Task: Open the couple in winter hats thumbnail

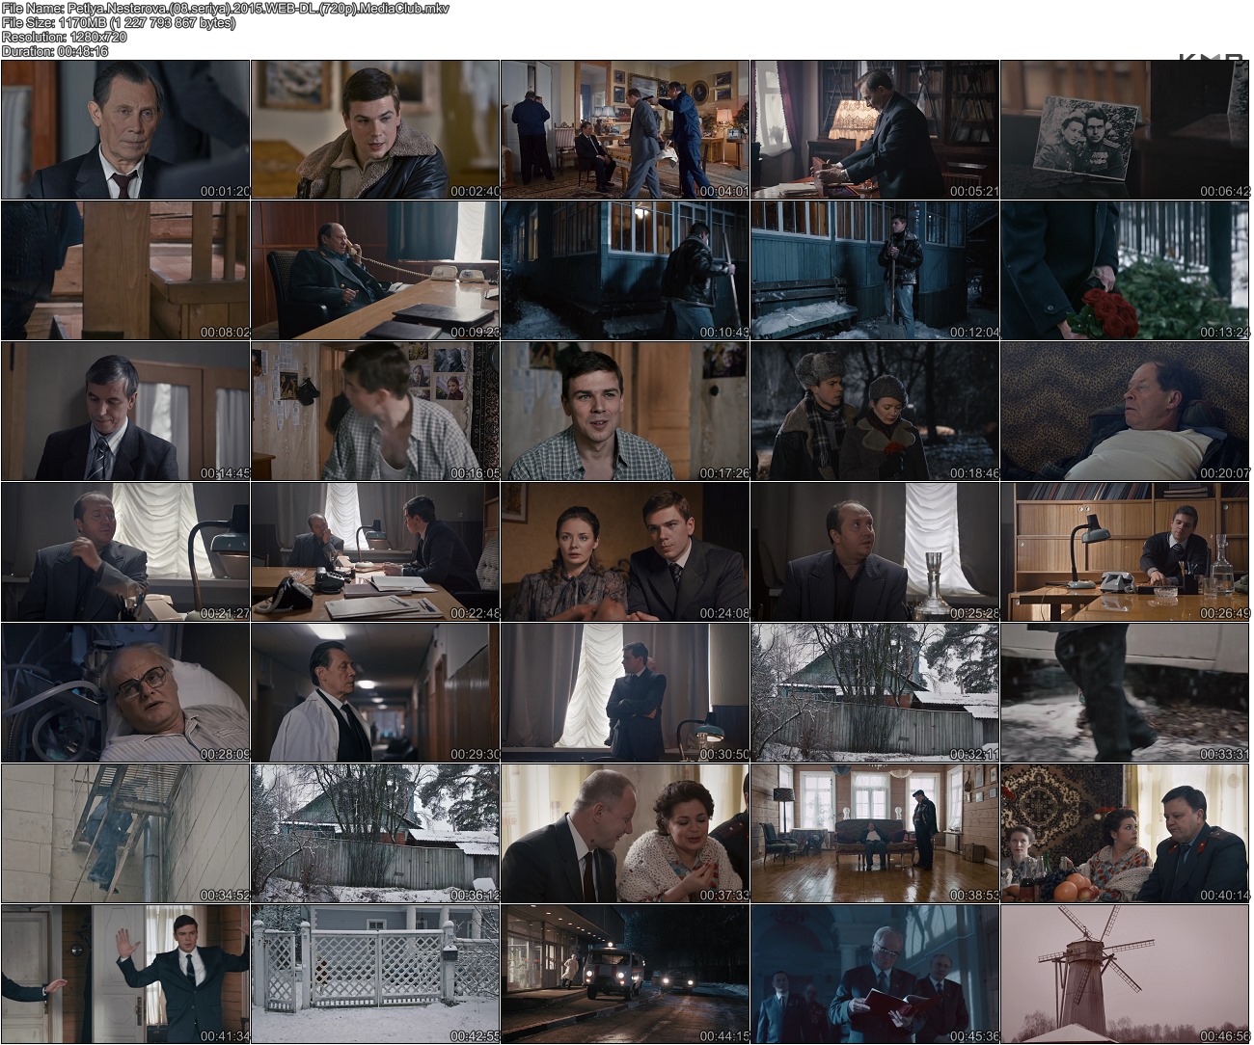Action: coord(875,411)
